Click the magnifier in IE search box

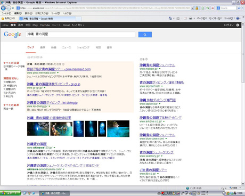click(x=239, y=8)
